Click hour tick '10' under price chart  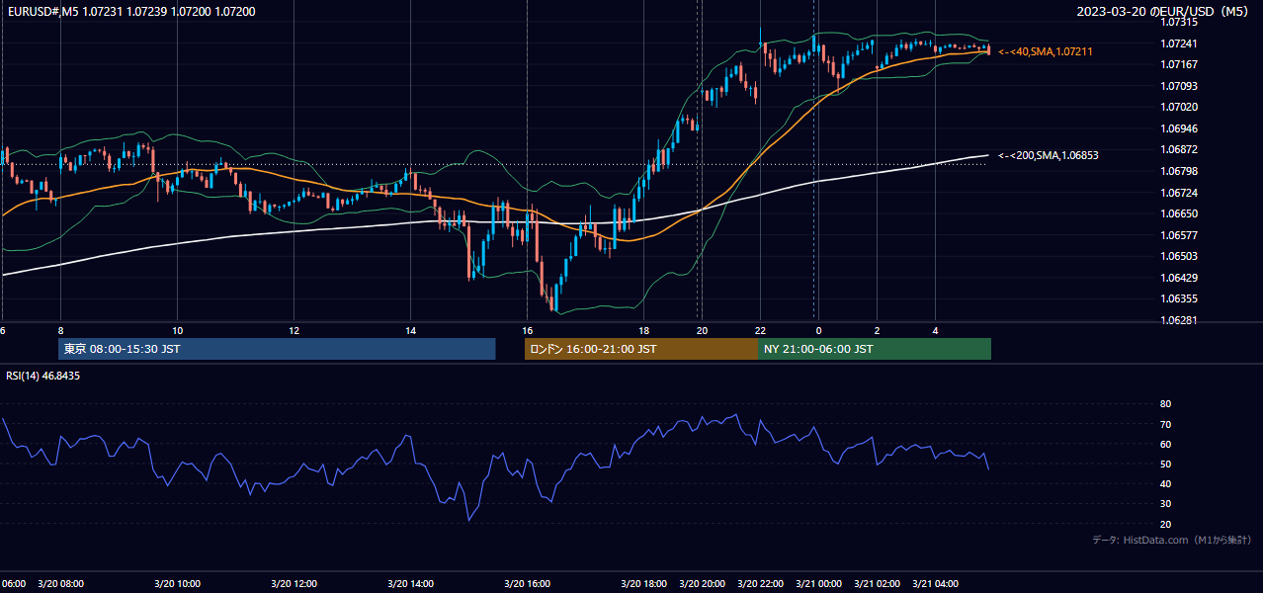pos(177,330)
